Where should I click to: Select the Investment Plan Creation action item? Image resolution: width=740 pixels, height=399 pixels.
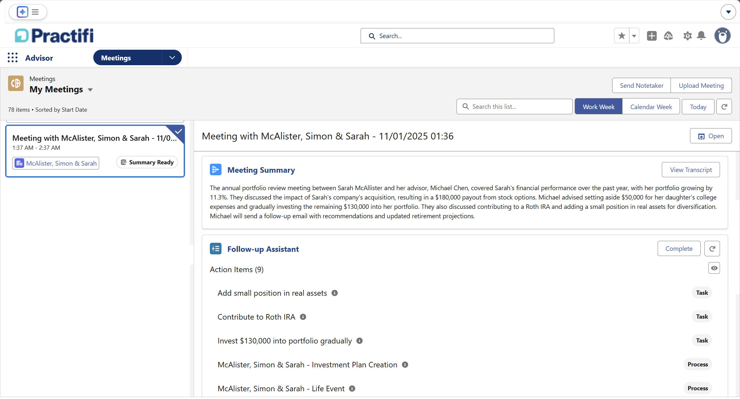[307, 365]
